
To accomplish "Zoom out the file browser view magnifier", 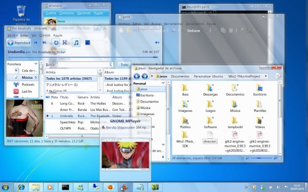I will [x=248, y=158].
